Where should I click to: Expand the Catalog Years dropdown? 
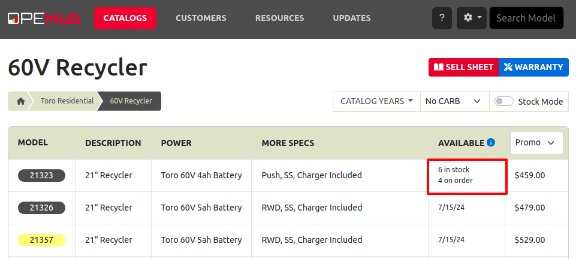tap(376, 101)
